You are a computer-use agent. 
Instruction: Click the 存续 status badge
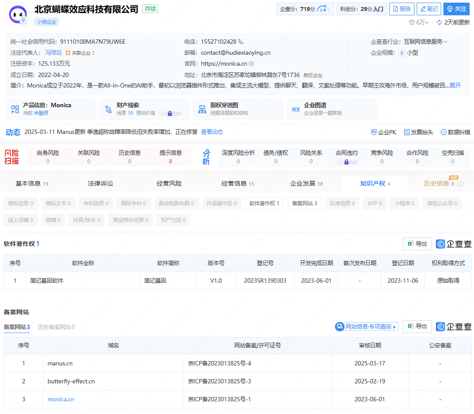click(150, 9)
